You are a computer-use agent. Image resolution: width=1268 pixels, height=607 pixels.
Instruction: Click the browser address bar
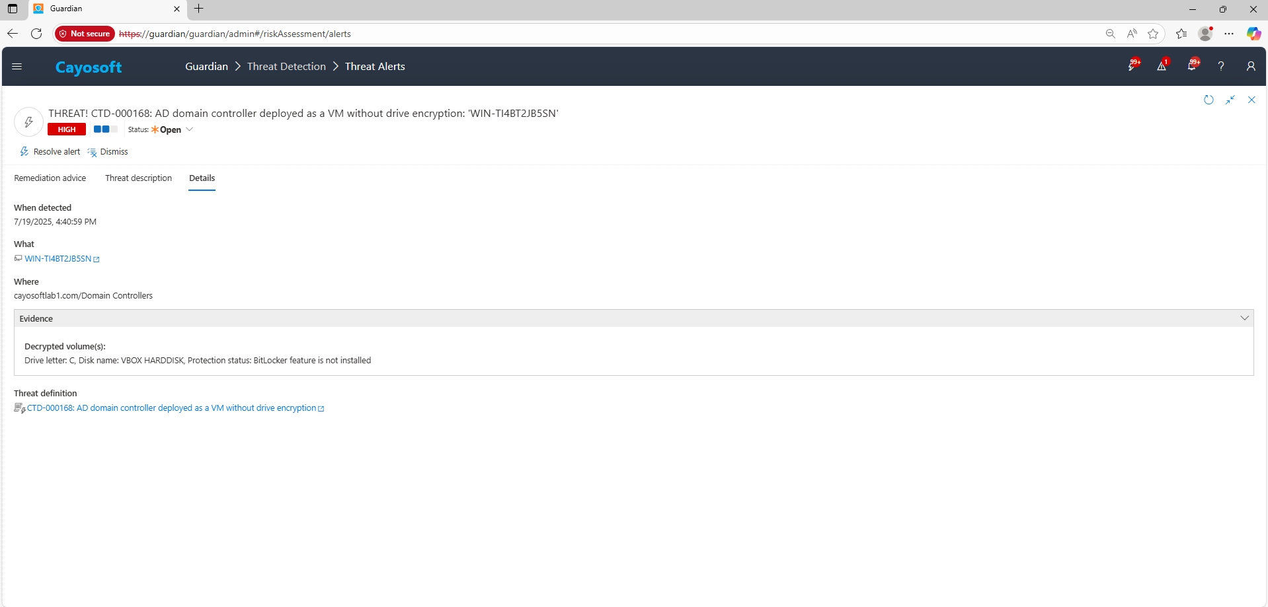click(595, 34)
